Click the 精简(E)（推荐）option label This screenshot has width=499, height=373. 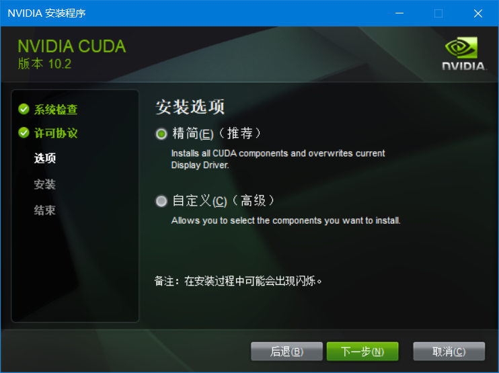[217, 134]
